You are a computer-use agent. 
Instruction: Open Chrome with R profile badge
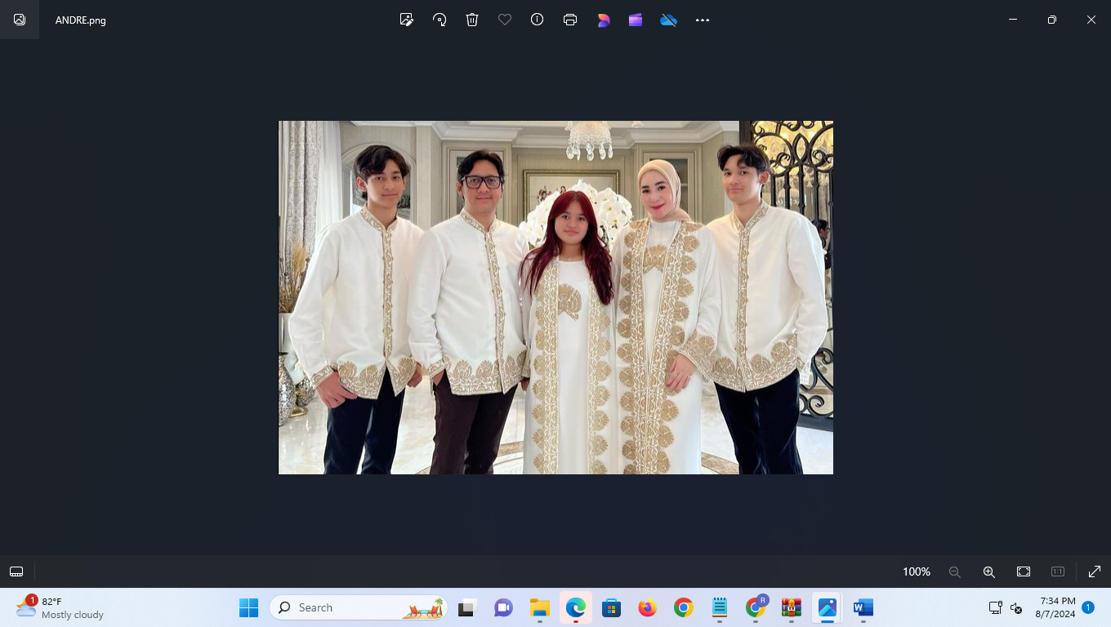point(756,607)
